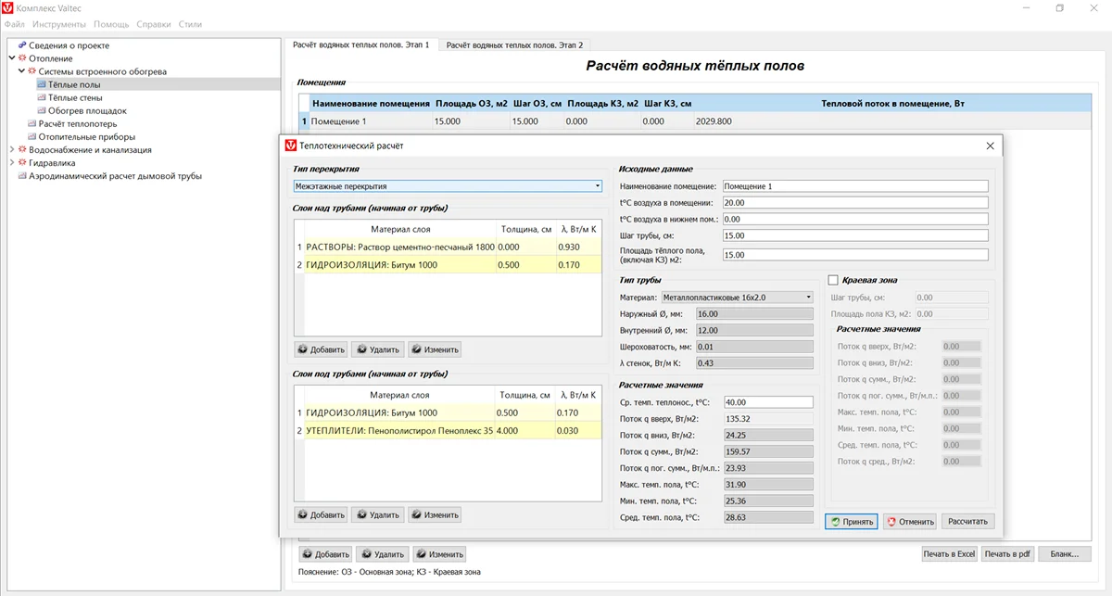Click the gear icon next to Водоснабжение и канализация
The image size is (1112, 596).
coord(22,149)
